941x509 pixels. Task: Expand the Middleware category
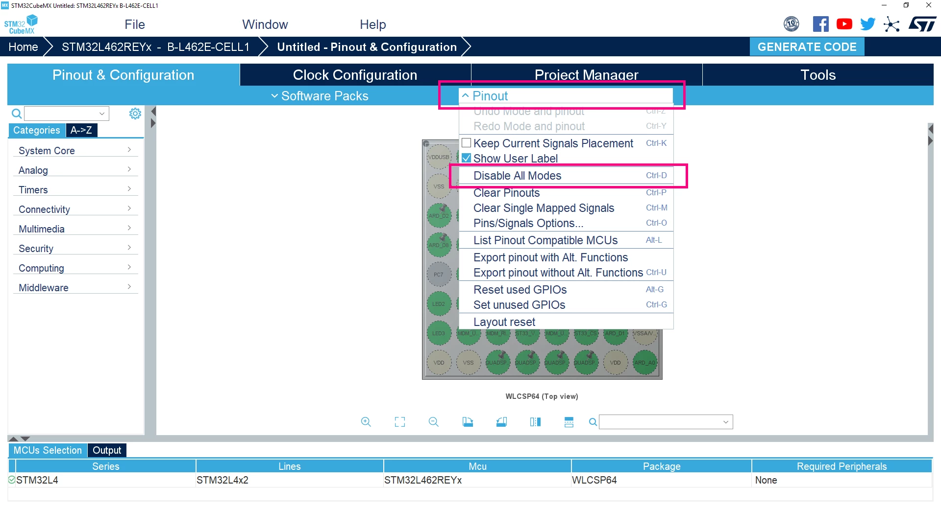75,287
